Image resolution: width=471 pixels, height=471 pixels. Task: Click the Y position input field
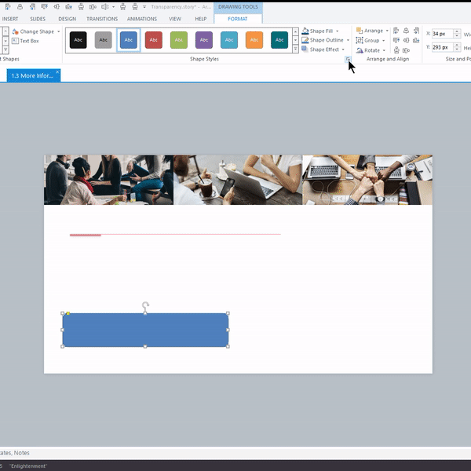pyautogui.click(x=443, y=47)
